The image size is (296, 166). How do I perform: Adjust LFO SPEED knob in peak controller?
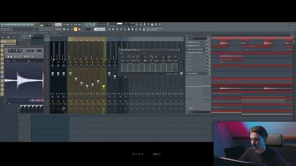pos(170,57)
